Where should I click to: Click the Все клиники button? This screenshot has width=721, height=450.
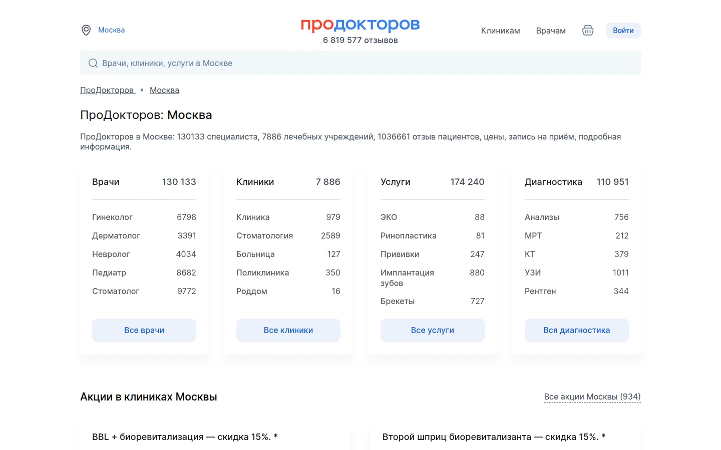coord(288,330)
